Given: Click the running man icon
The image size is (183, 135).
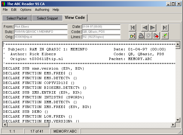Looking at the screenshot, I should pos(165,36).
